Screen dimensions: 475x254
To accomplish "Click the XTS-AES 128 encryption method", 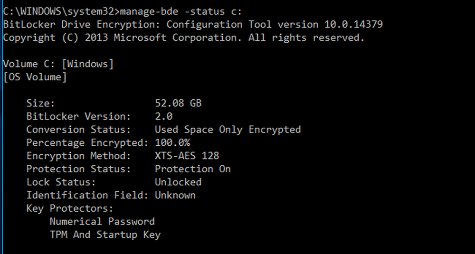I will [187, 156].
